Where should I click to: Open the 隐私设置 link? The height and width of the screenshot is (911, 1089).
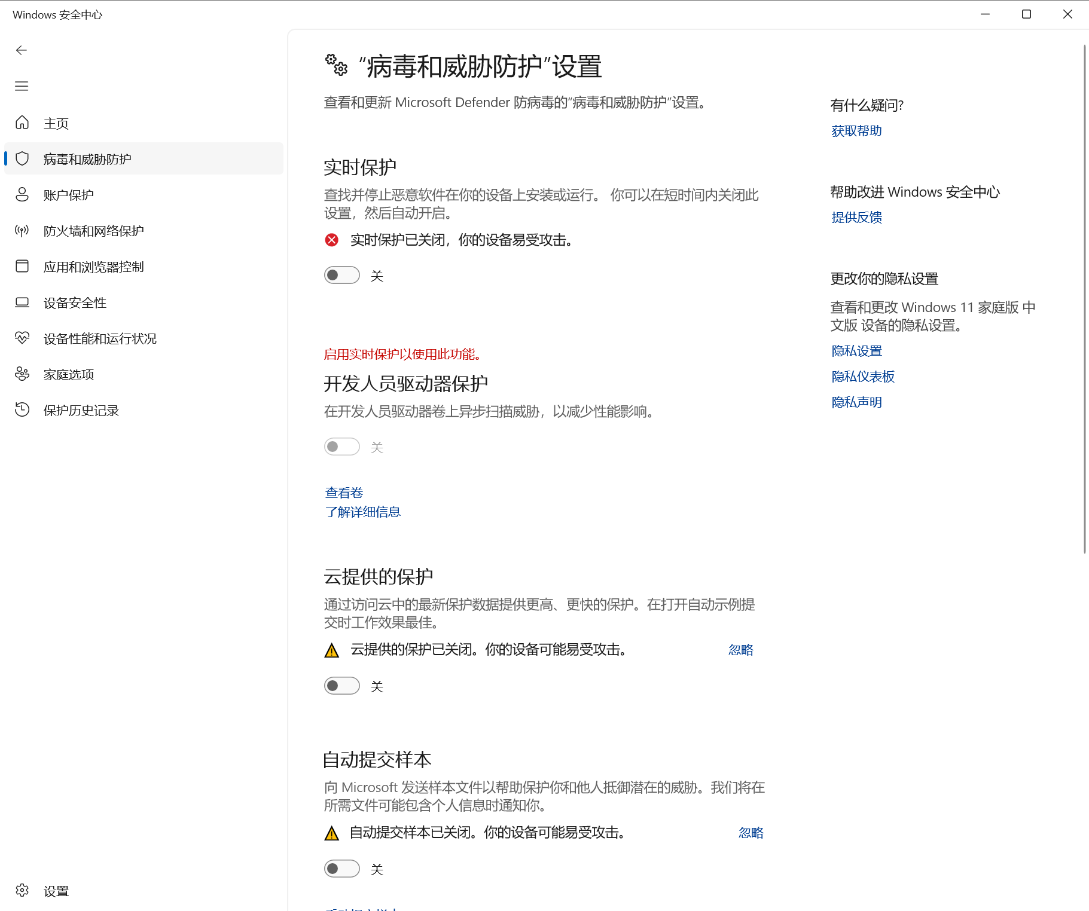856,351
